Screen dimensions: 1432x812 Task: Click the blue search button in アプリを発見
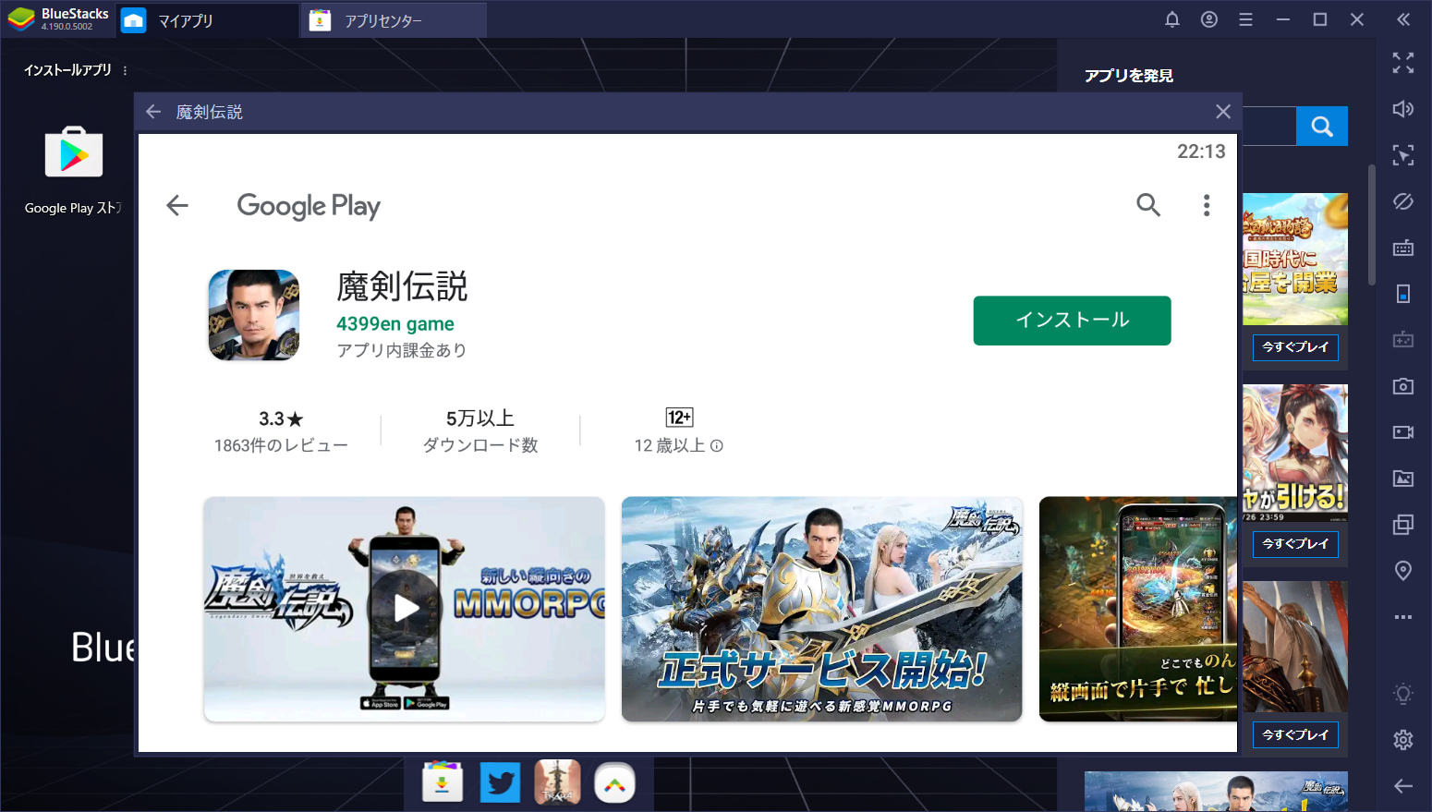click(1321, 127)
